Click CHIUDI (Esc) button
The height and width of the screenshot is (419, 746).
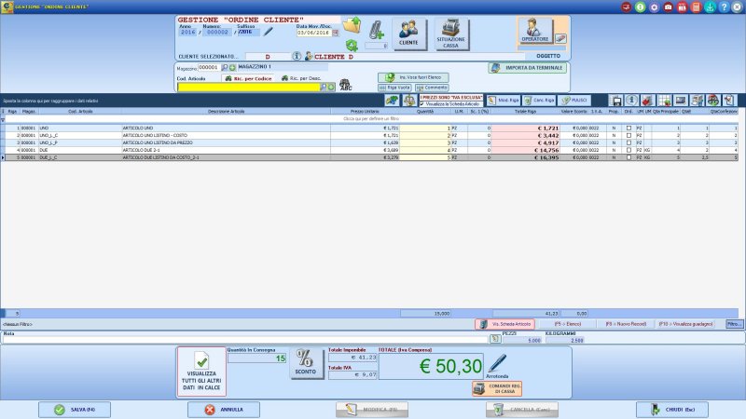672,410
